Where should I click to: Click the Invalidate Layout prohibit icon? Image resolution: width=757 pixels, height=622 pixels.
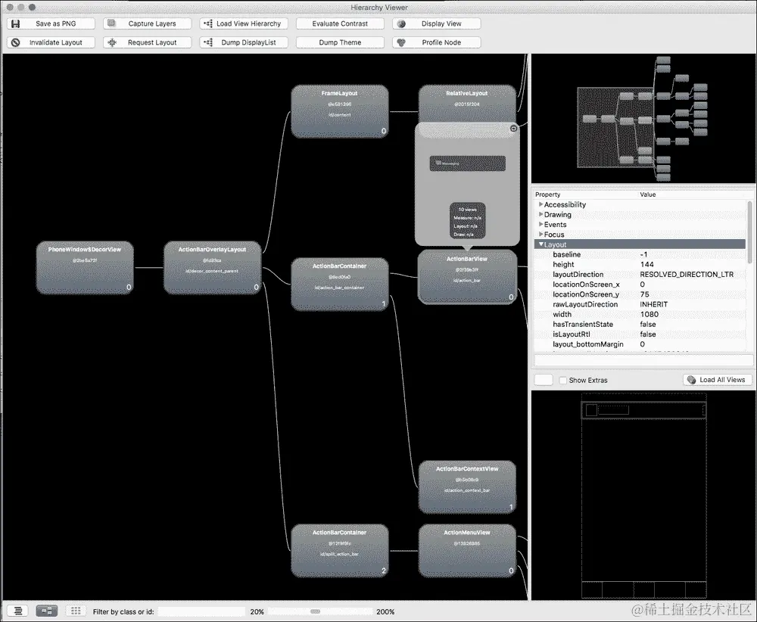[15, 42]
